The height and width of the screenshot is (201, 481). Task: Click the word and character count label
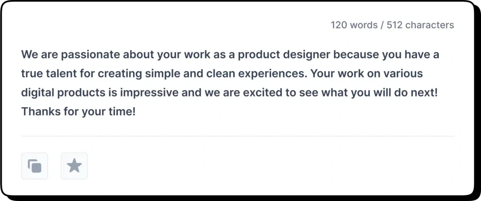(392, 25)
